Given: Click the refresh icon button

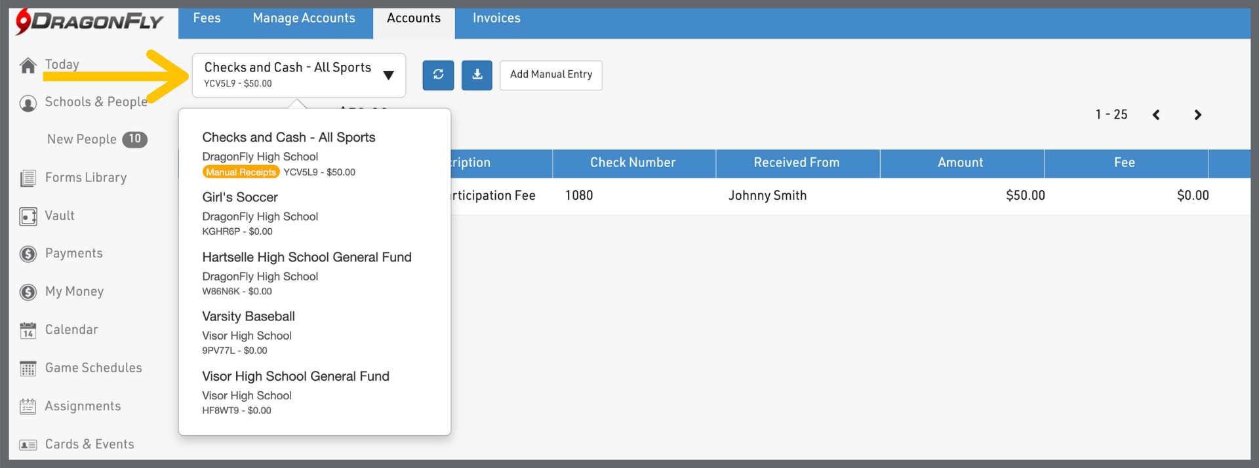Looking at the screenshot, I should (438, 75).
